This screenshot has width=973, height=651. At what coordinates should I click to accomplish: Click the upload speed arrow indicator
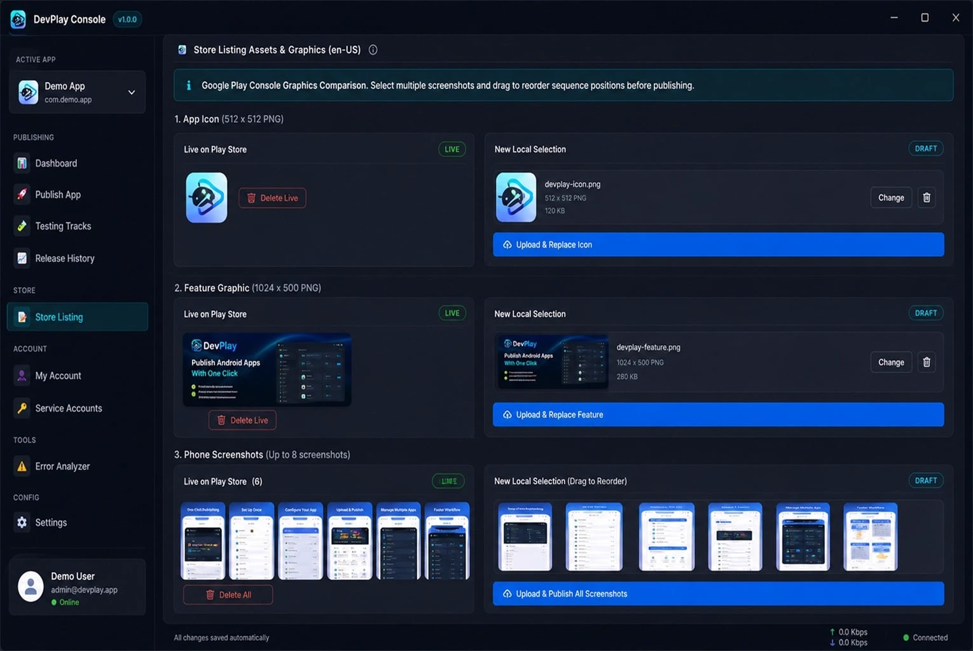pyautogui.click(x=832, y=632)
